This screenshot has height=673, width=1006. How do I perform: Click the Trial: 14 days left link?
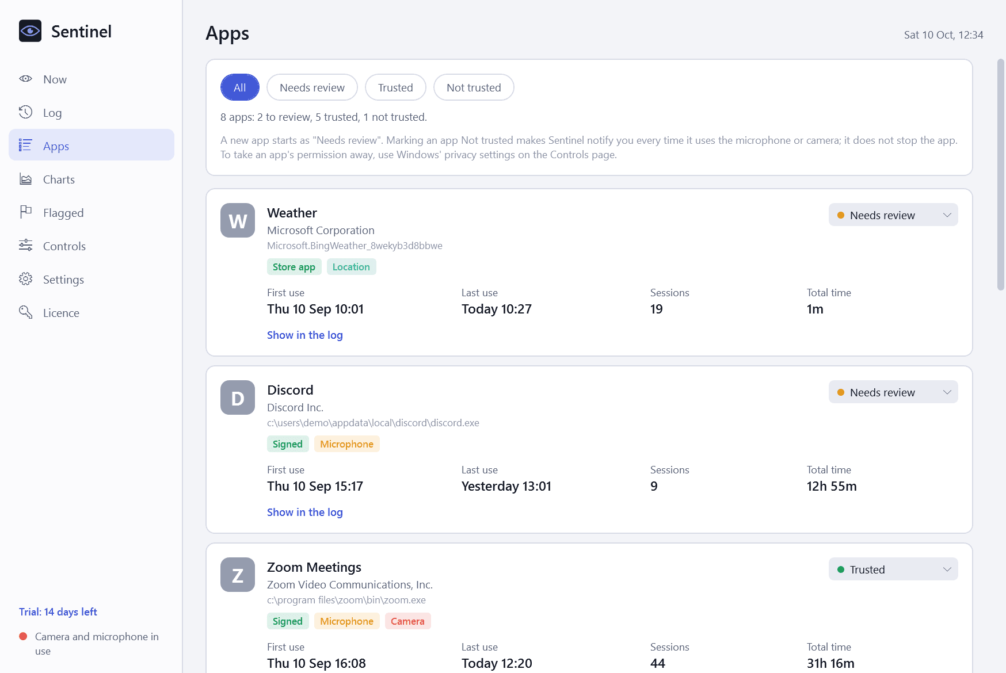coord(58,612)
